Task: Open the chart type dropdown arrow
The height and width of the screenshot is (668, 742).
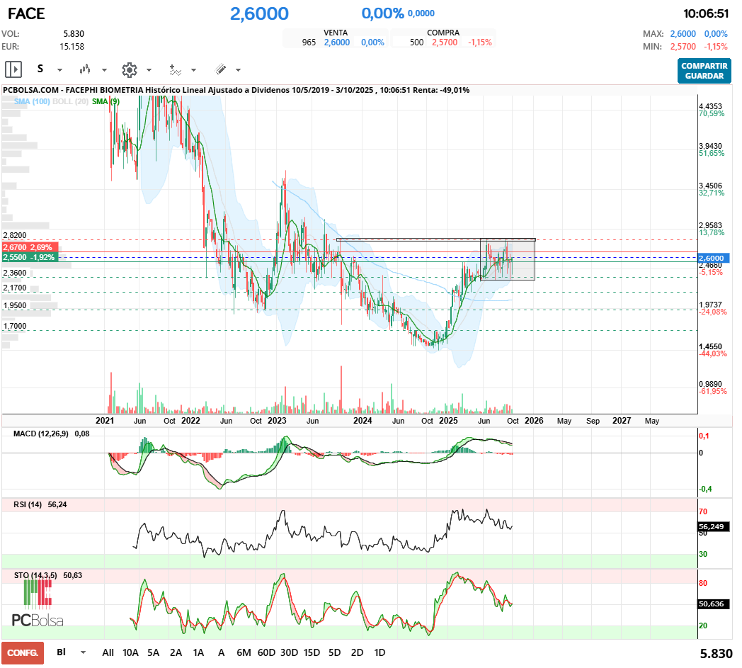Action: coord(104,70)
